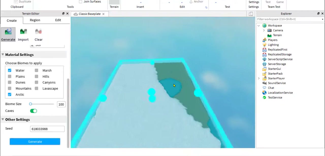The image size is (325, 156).
Task: Select the Import terrain tool icon
Action: (23, 32)
